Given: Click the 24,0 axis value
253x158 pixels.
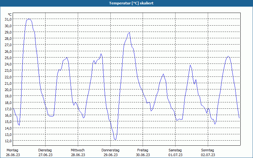Looking at the screenshot, I should (8, 64).
